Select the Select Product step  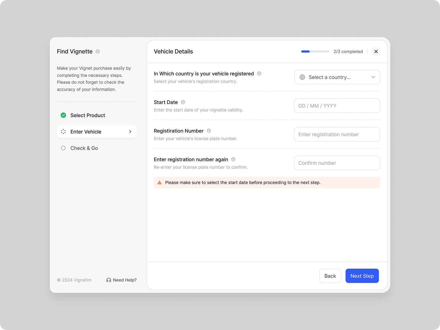pyautogui.click(x=87, y=115)
